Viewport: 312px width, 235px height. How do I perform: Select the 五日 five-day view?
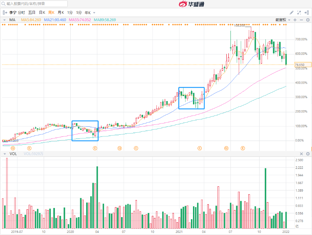(32, 12)
